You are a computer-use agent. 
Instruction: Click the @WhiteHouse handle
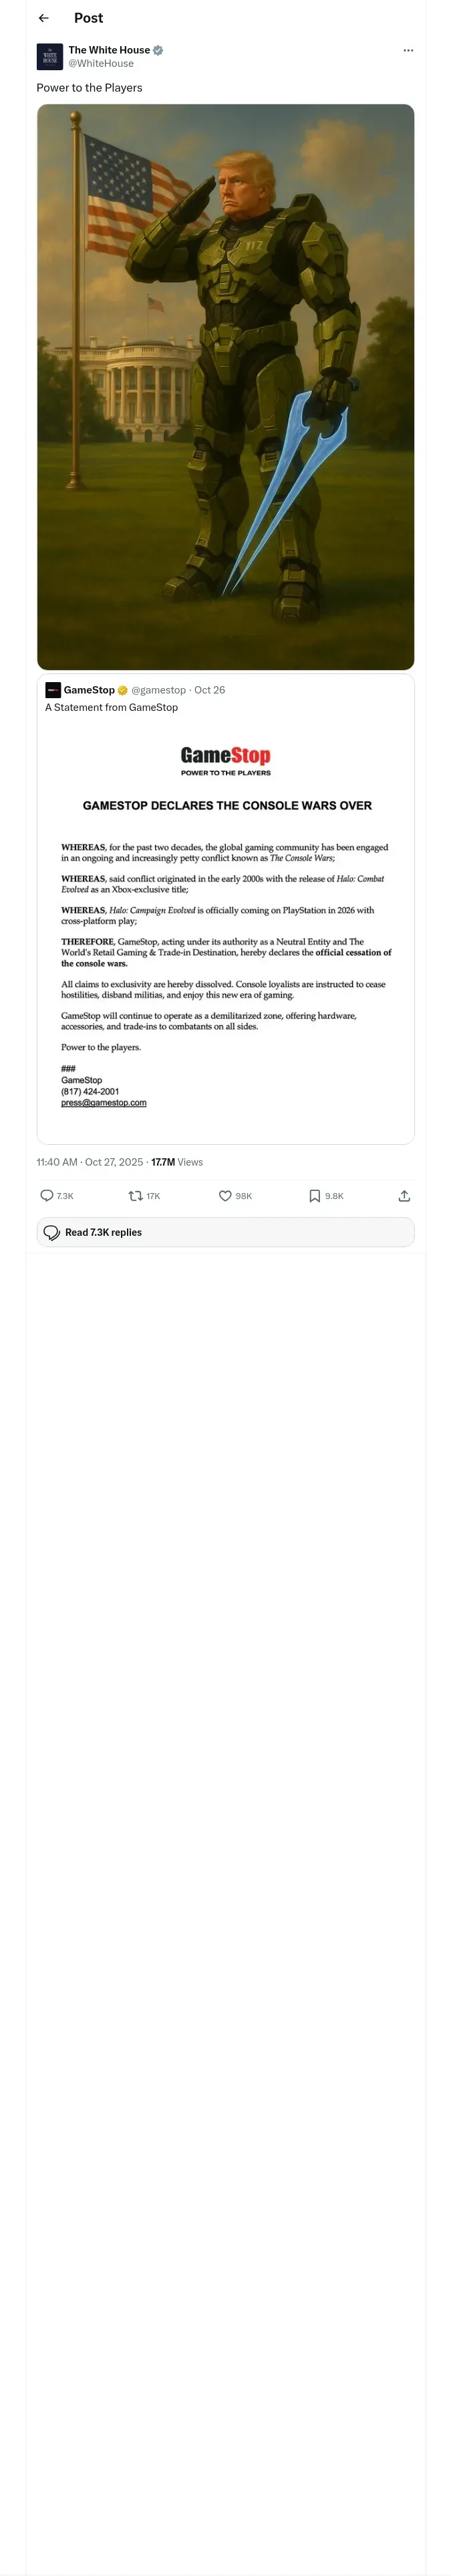[x=101, y=63]
